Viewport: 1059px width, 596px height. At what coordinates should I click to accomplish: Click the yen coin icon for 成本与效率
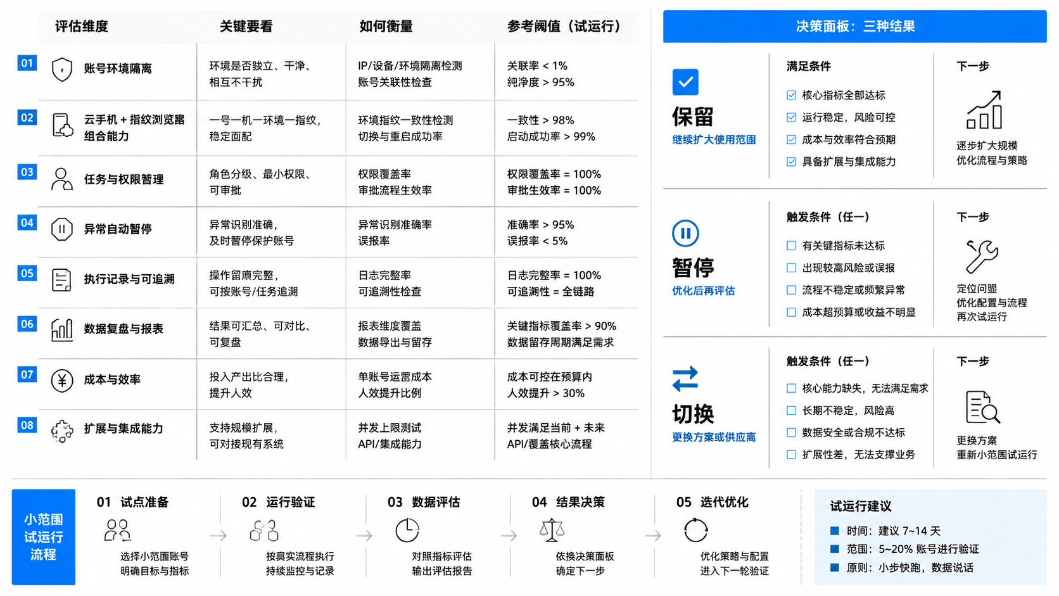61,381
